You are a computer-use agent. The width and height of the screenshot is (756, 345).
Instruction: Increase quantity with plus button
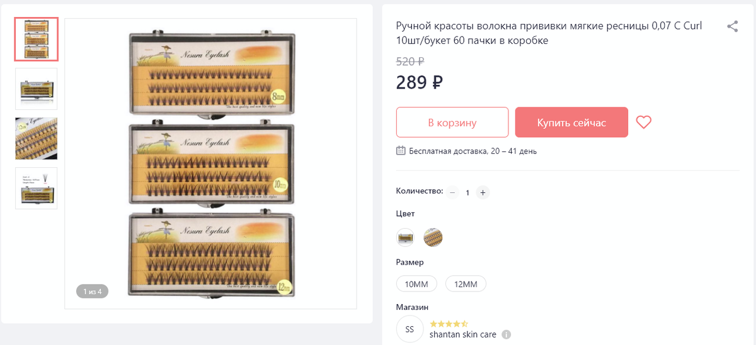(483, 192)
